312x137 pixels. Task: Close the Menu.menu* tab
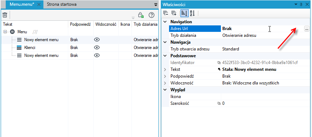click(x=39, y=5)
